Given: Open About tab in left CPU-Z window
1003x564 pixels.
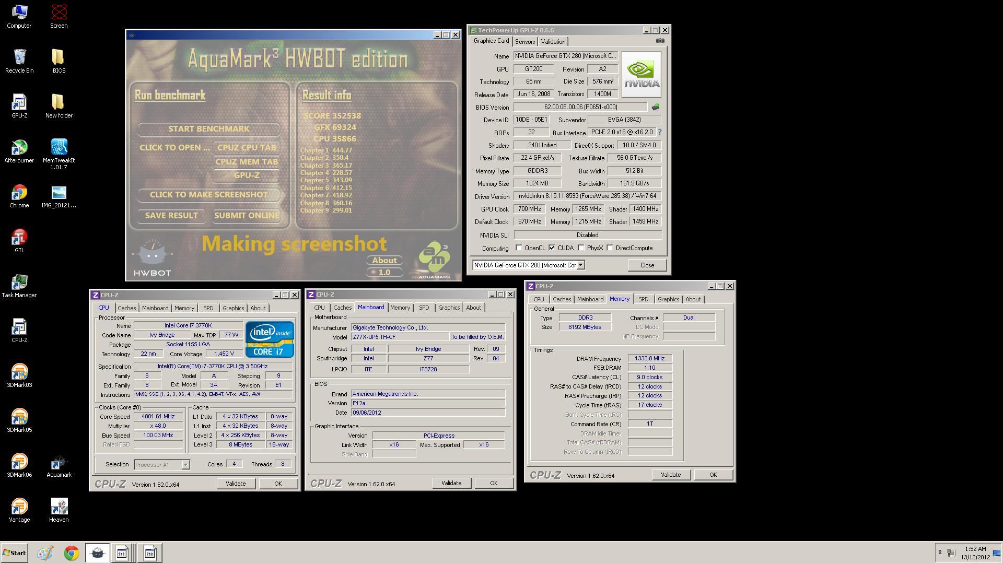Looking at the screenshot, I should click(x=258, y=308).
